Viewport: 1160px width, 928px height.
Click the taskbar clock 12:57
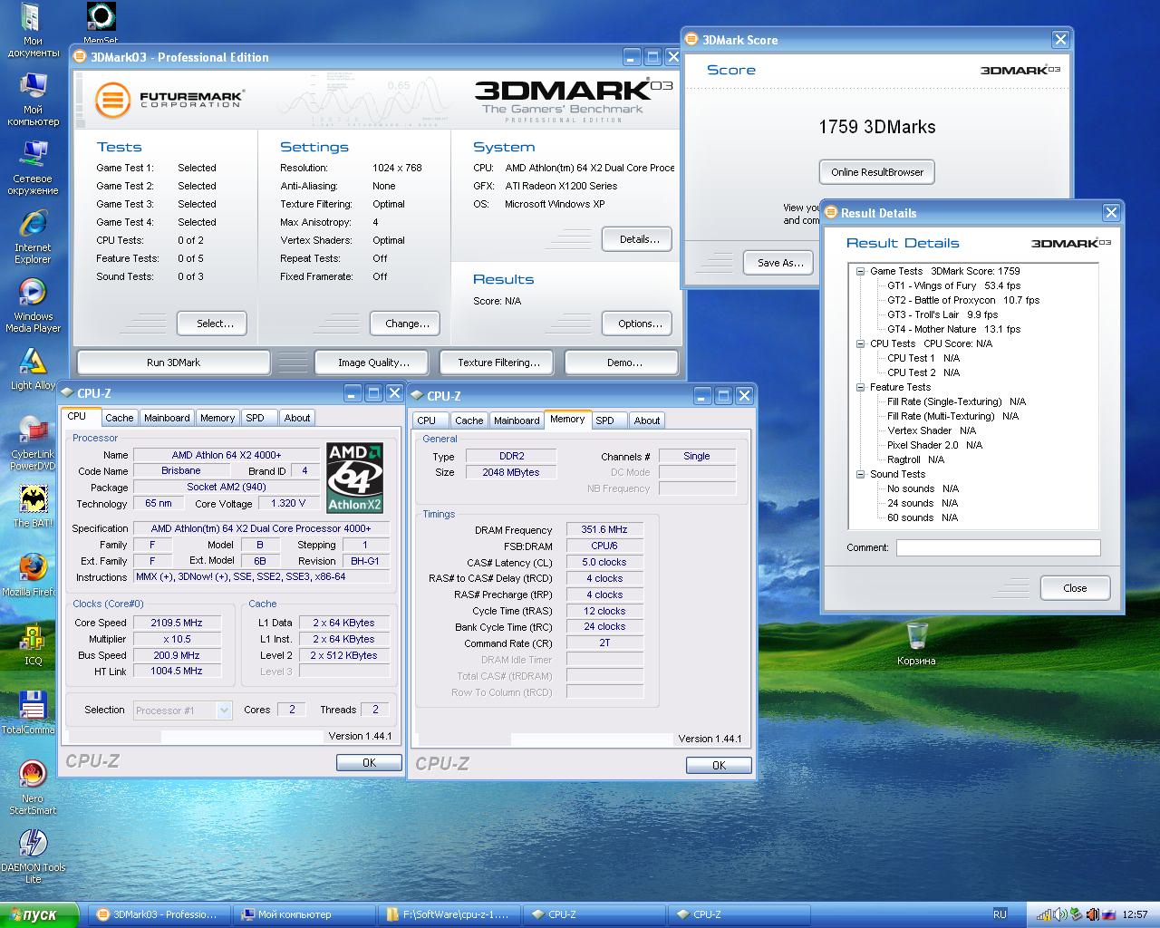click(1135, 914)
